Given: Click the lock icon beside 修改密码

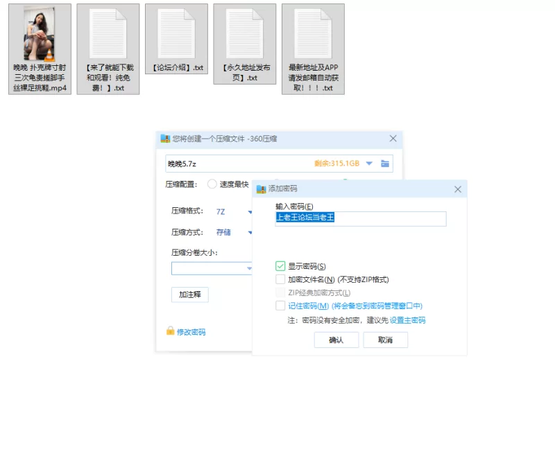Looking at the screenshot, I should point(170,331).
